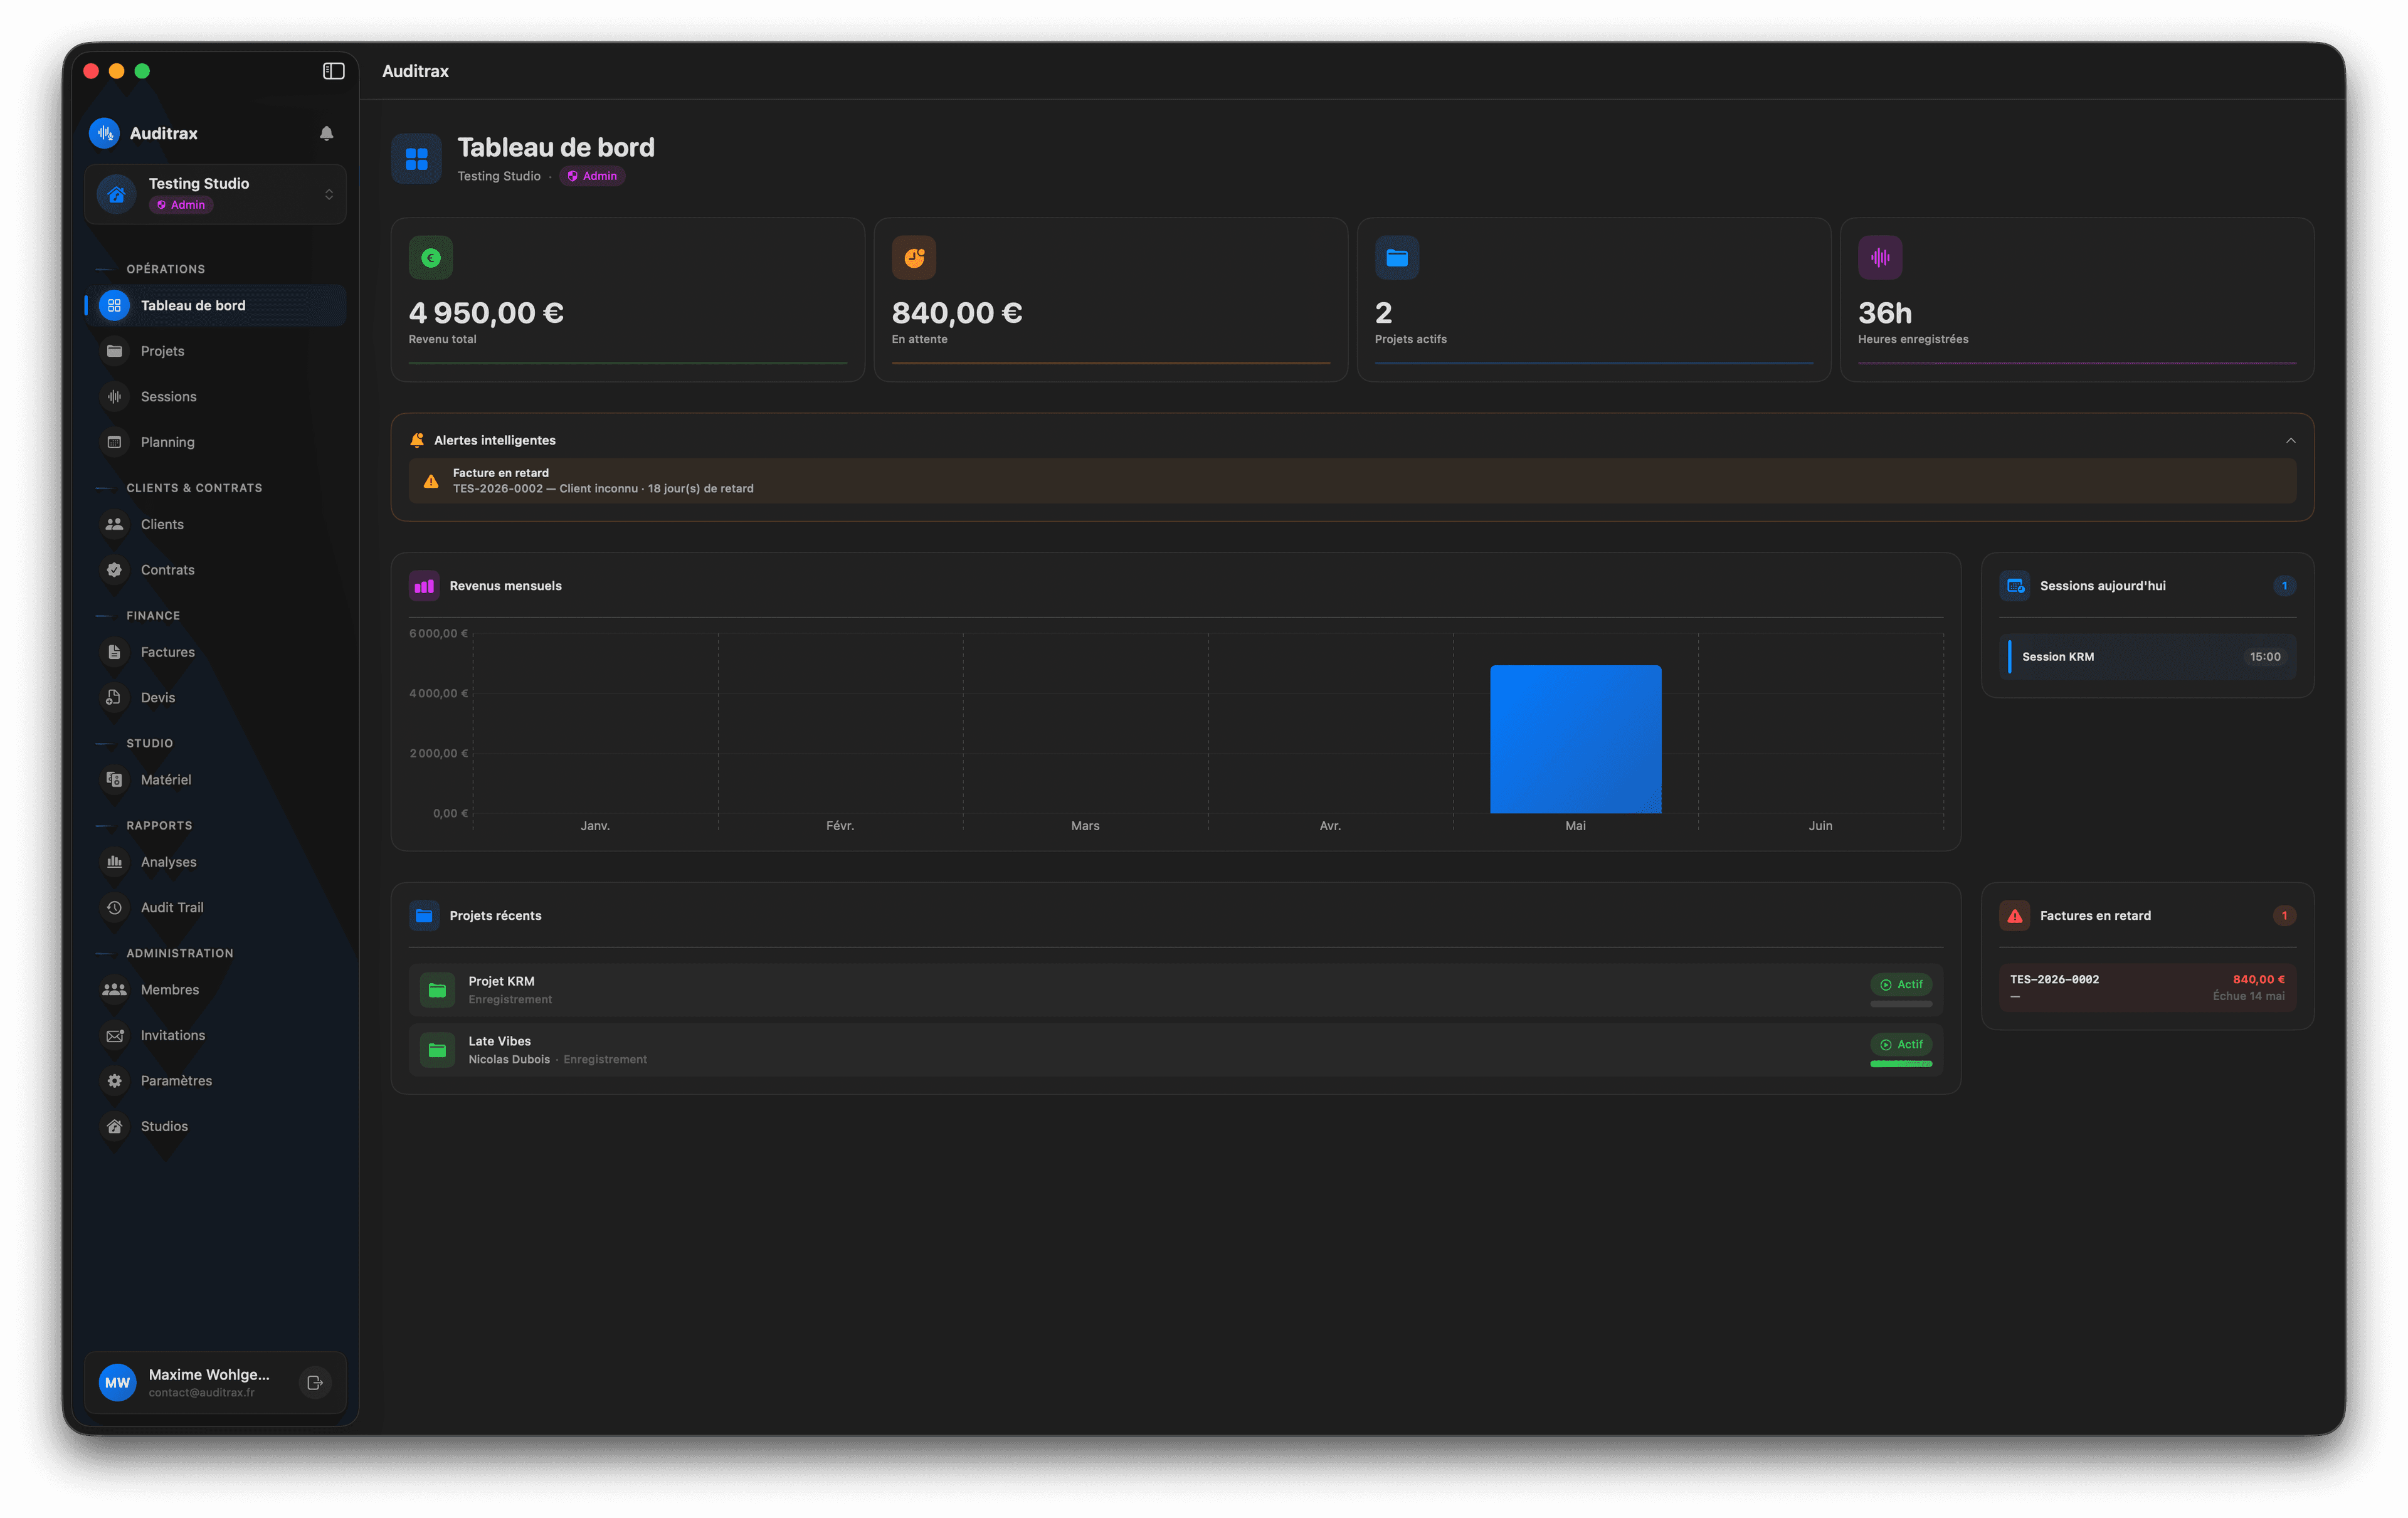Log out using the sign-out icon
Screen dimensions: 2408x1518
tap(315, 1382)
